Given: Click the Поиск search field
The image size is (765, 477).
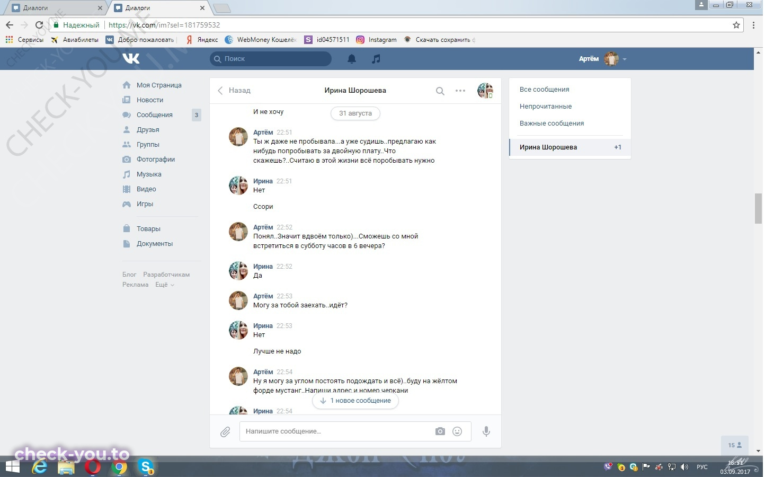Looking at the screenshot, I should click(x=271, y=59).
